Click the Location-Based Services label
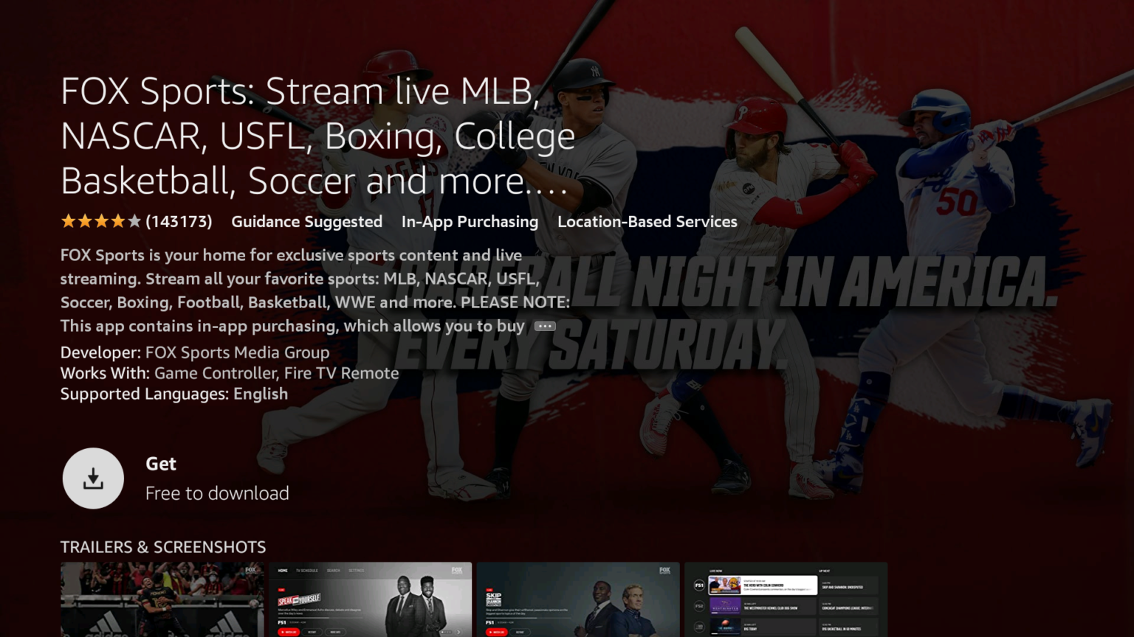This screenshot has height=637, width=1134. (x=647, y=221)
